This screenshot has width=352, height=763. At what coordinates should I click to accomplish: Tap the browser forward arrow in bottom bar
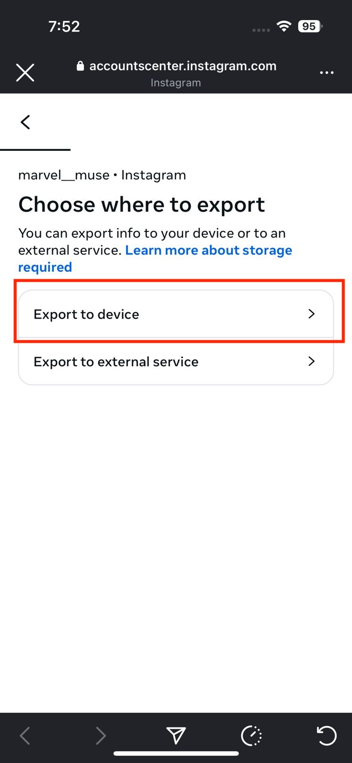(101, 735)
